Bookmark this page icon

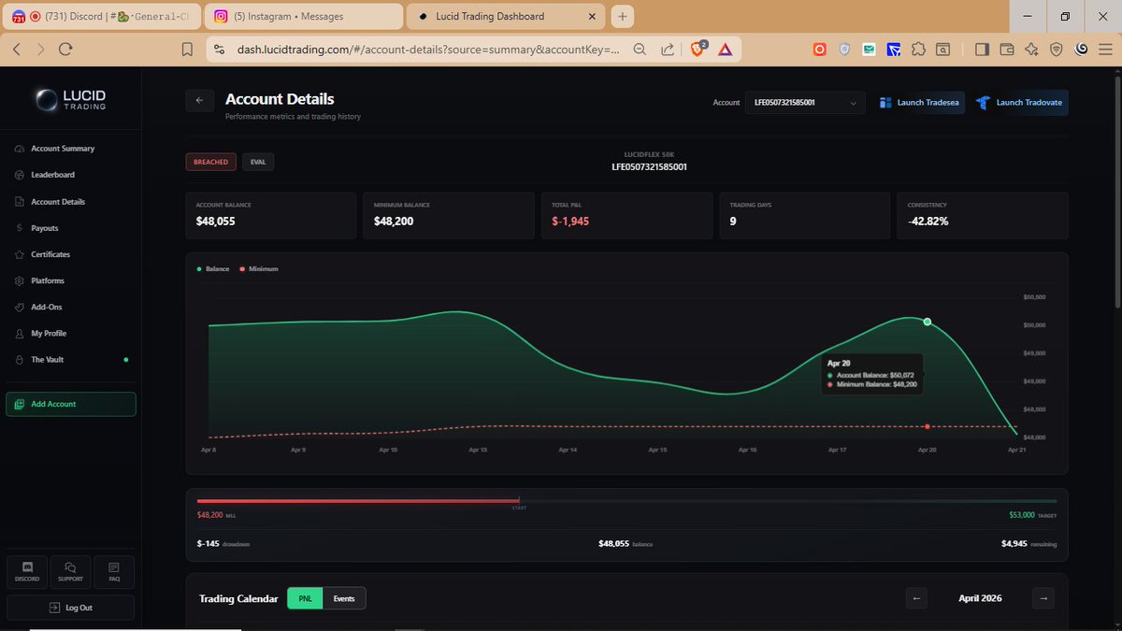coord(187,50)
